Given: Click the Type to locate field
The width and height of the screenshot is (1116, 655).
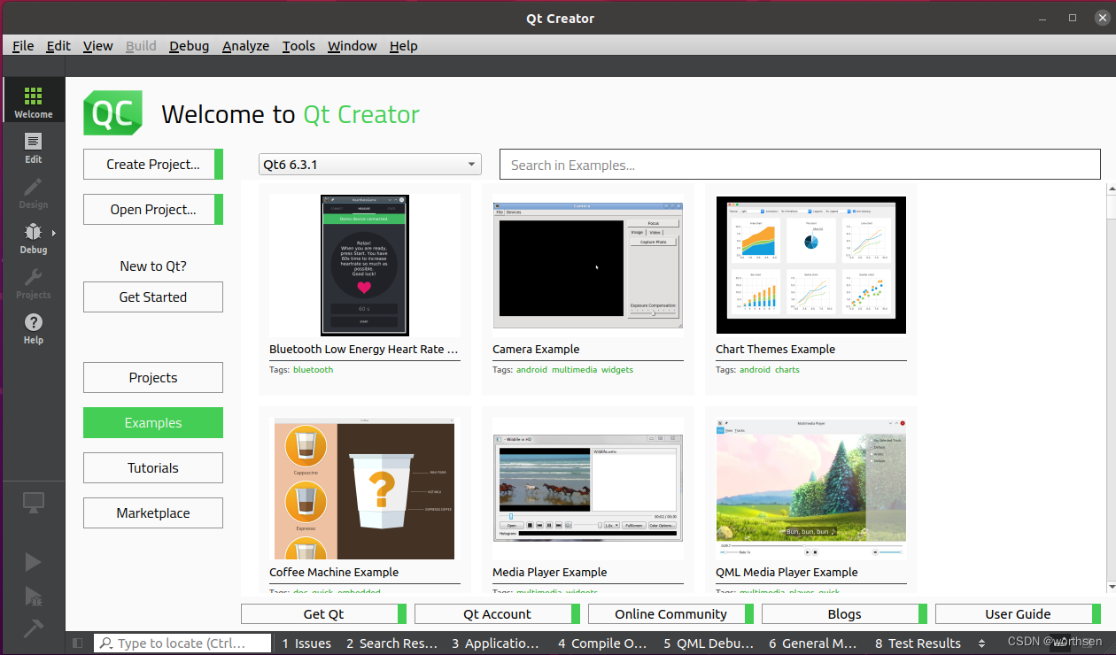Looking at the screenshot, I should pyautogui.click(x=182, y=643).
